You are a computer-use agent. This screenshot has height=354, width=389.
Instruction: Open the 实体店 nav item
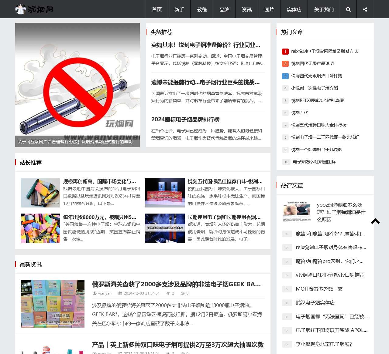coord(294,9)
